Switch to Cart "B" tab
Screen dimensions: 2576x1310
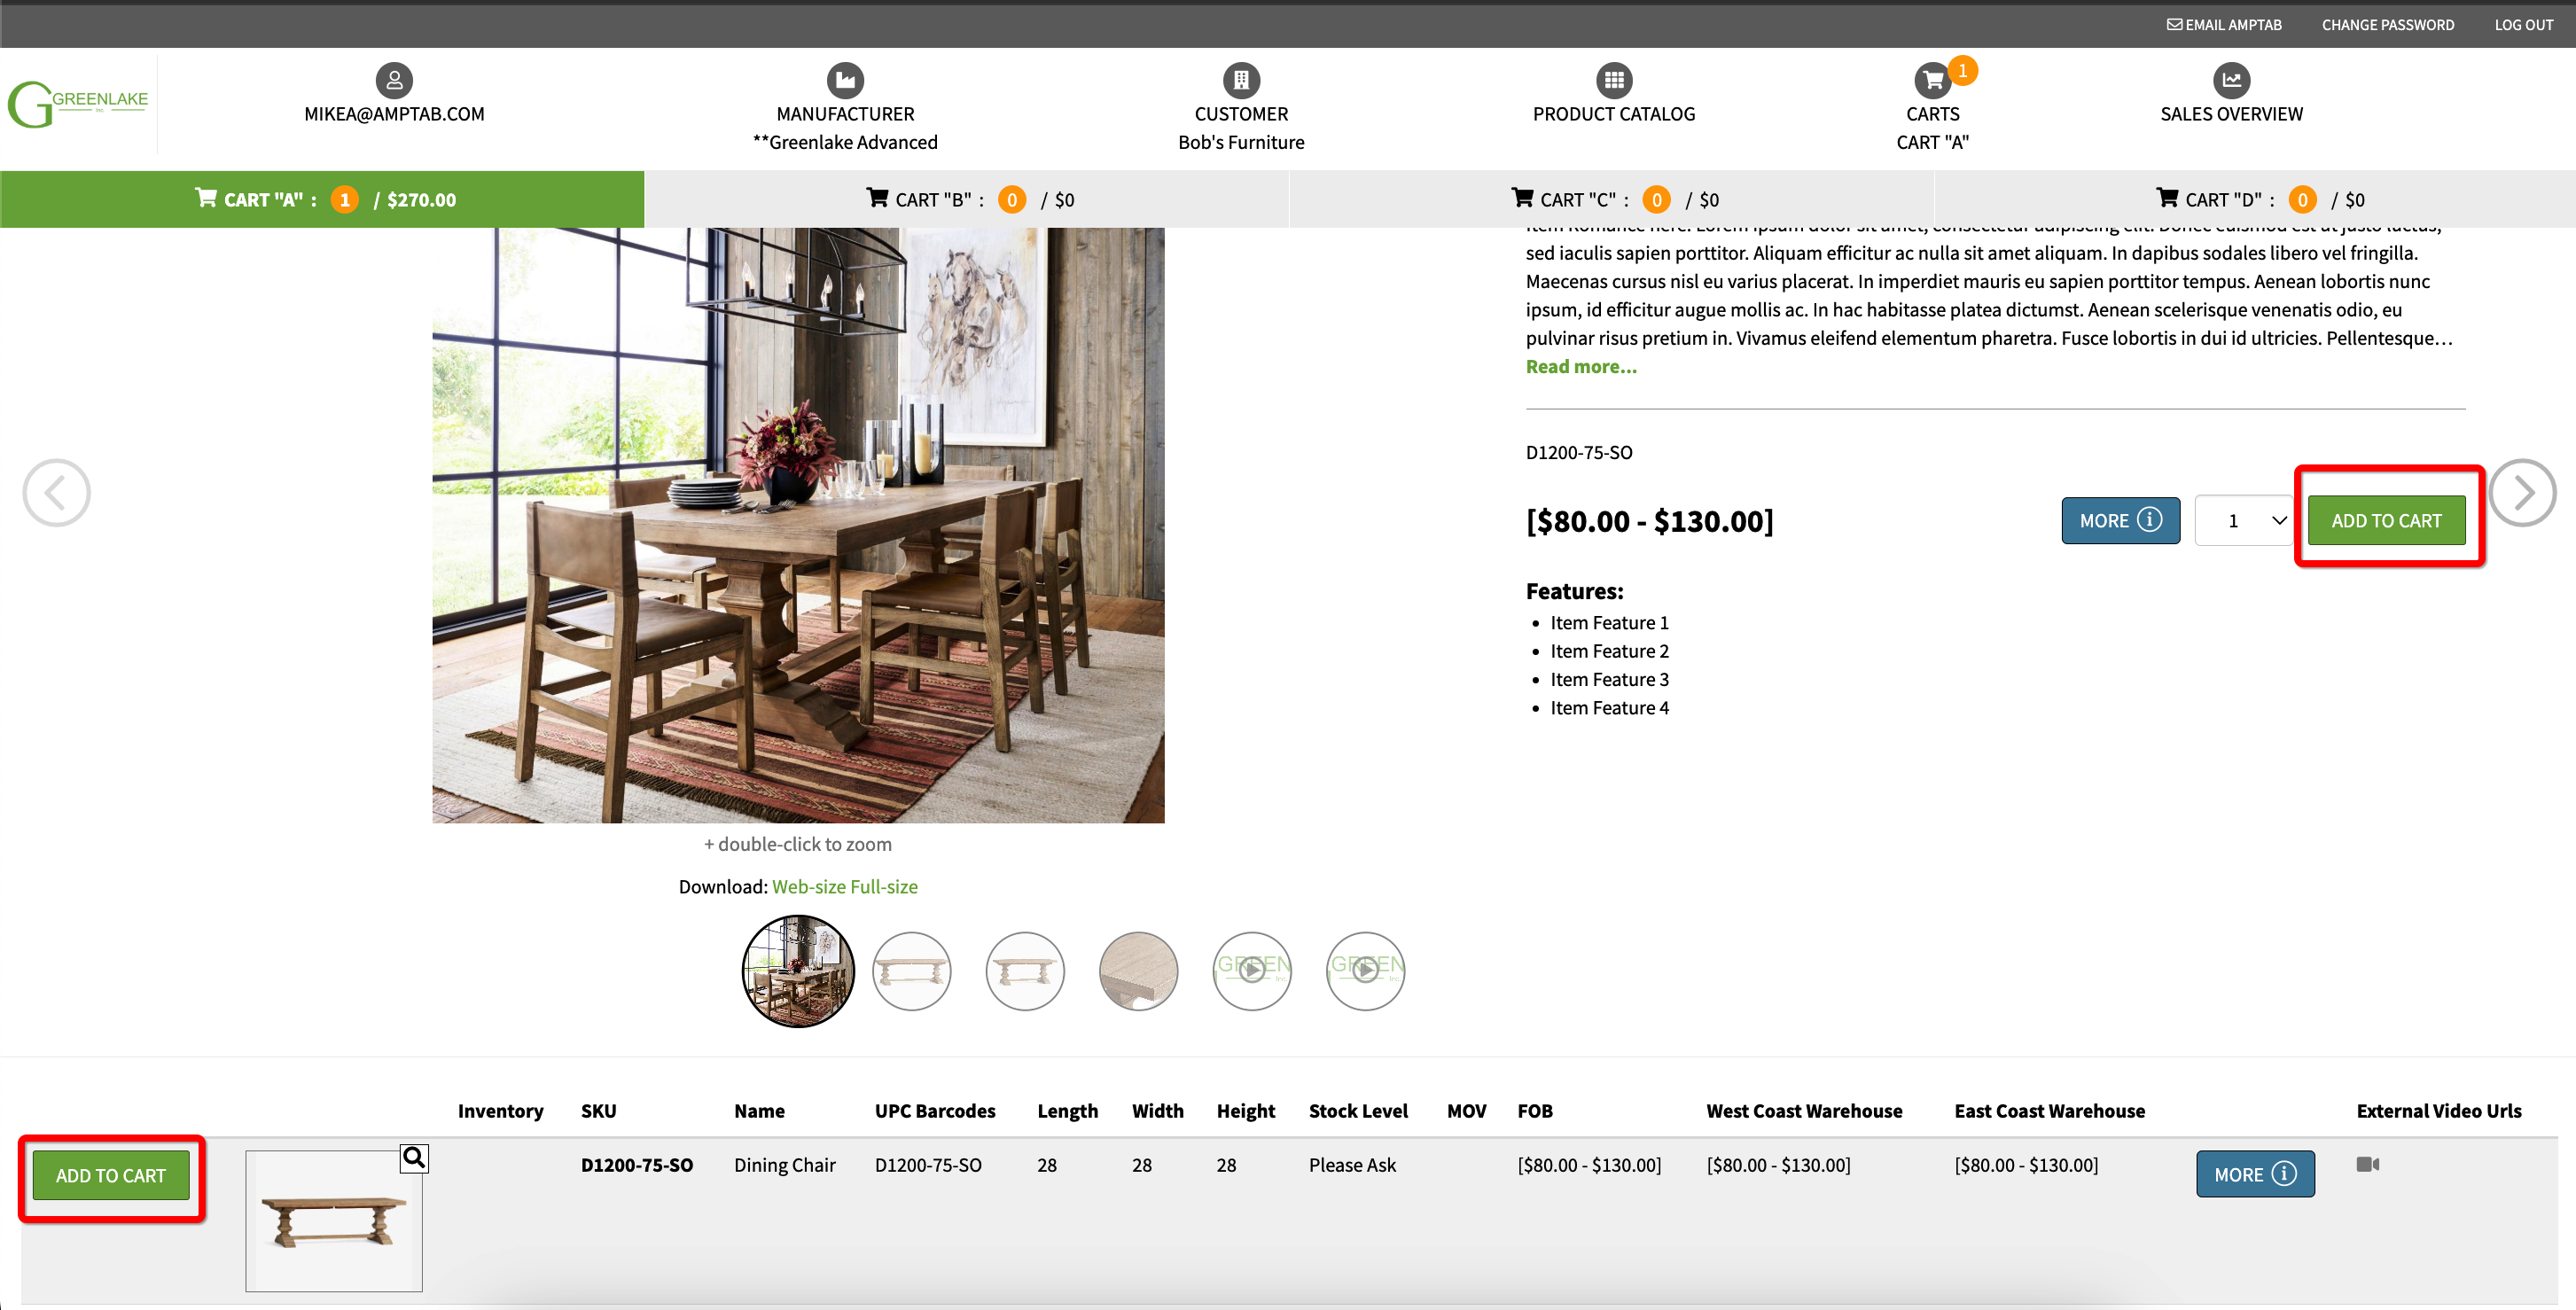coord(967,200)
